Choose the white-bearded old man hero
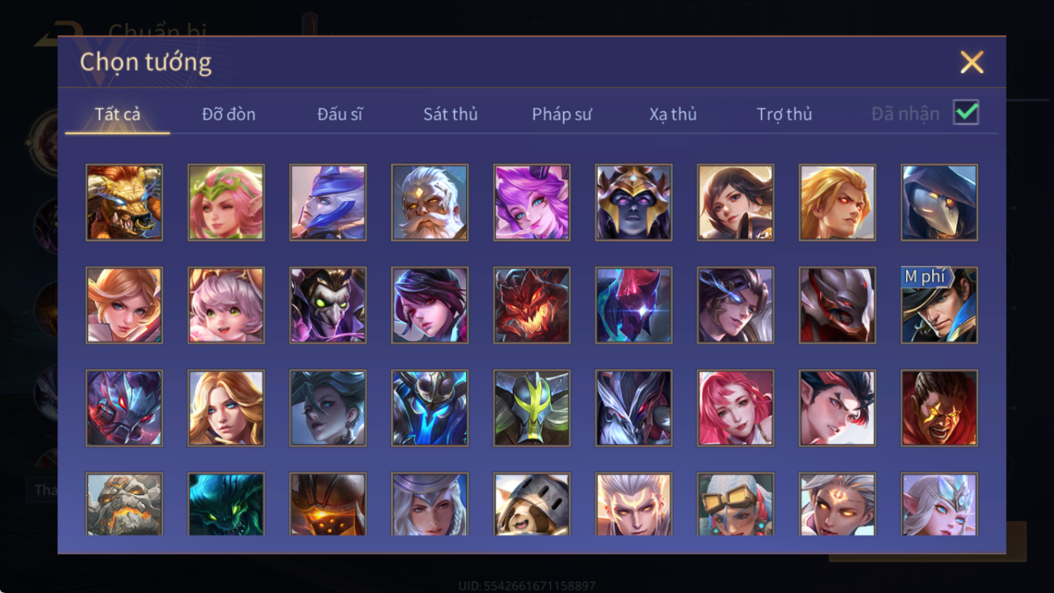Image resolution: width=1054 pixels, height=593 pixels. (430, 203)
